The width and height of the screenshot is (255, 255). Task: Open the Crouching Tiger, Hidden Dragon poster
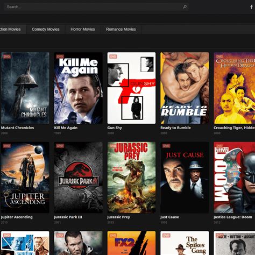[x=235, y=88]
